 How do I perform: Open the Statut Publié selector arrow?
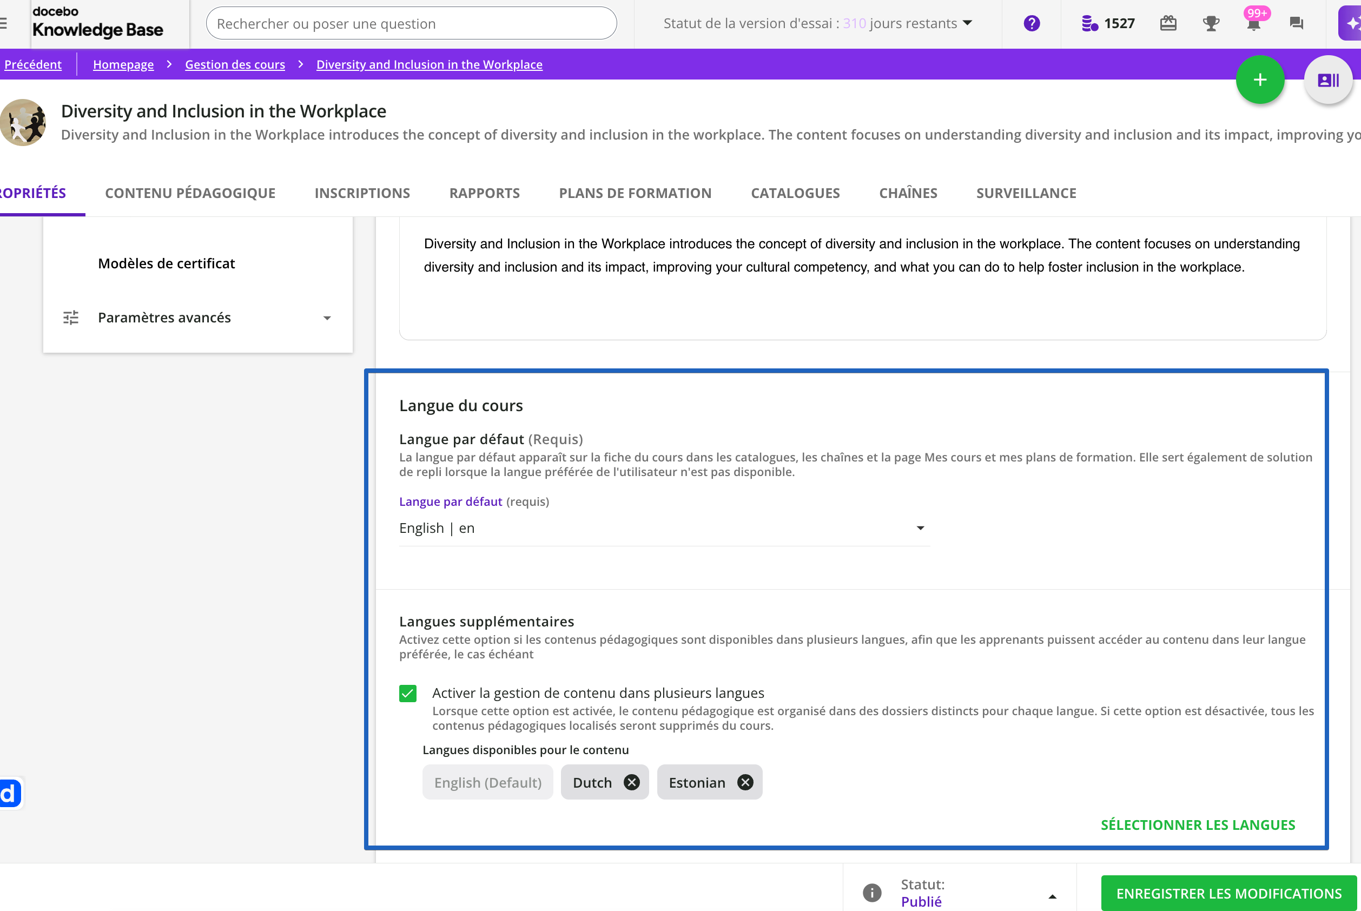[1052, 895]
